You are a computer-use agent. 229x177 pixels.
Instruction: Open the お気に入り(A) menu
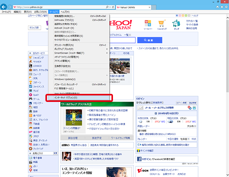point(40,12)
